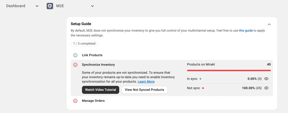
Task: Click red sad face beside Synchronize Inventory
Action: pos(75,65)
